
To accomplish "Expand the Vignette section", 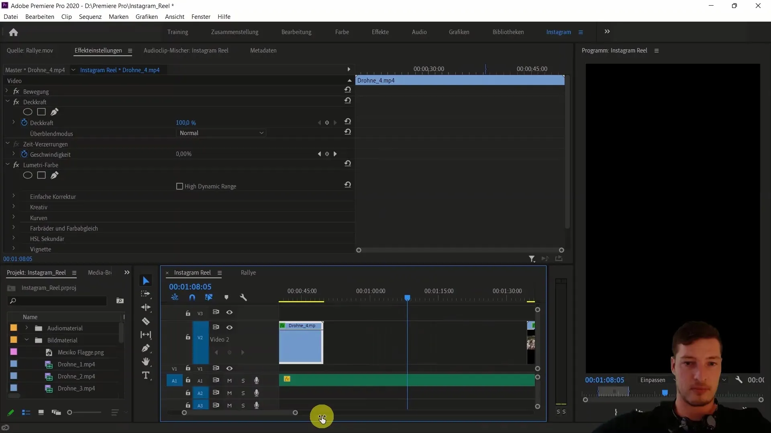I will coord(14,249).
